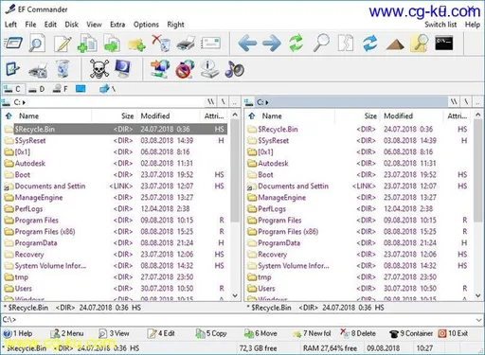
Task: Open the Right menu
Action: point(175,25)
